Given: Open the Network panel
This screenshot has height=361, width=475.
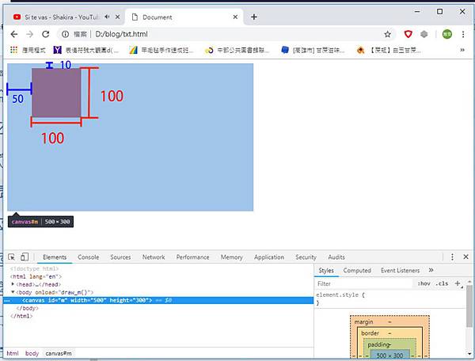Looking at the screenshot, I should click(154, 257).
